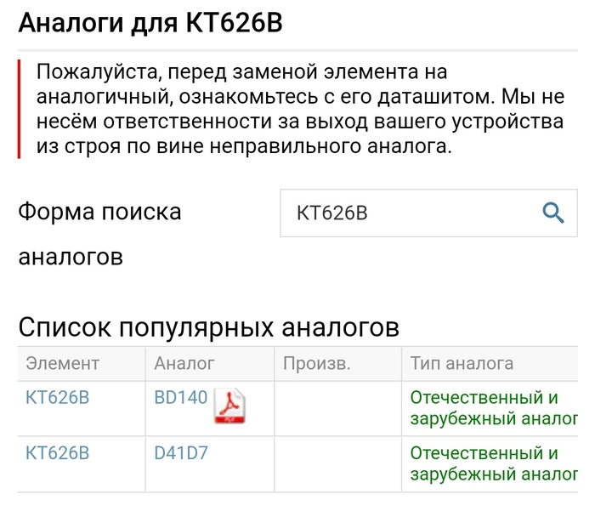This screenshot has height=511, width=595.
Task: Click analog type text in BD140 row
Action: tap(494, 408)
